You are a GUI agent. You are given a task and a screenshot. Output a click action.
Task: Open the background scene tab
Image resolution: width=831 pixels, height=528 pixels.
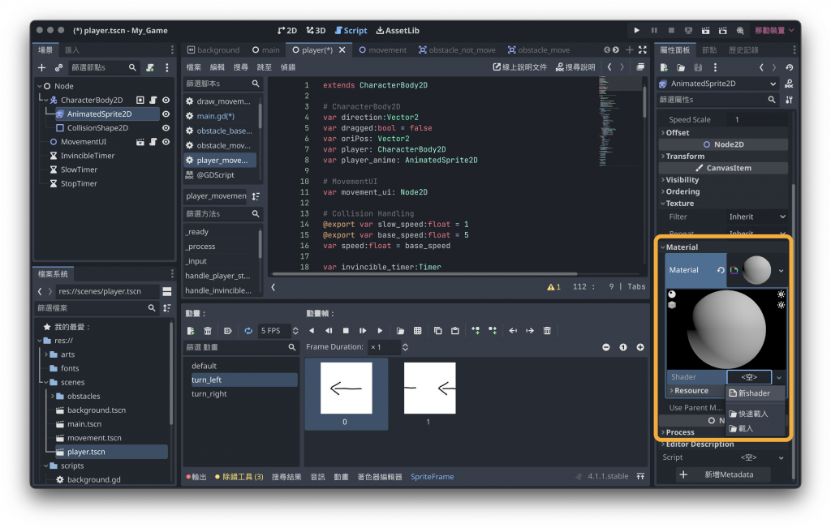213,49
